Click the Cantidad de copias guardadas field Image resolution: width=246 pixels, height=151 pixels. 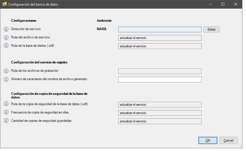(x=160, y=121)
